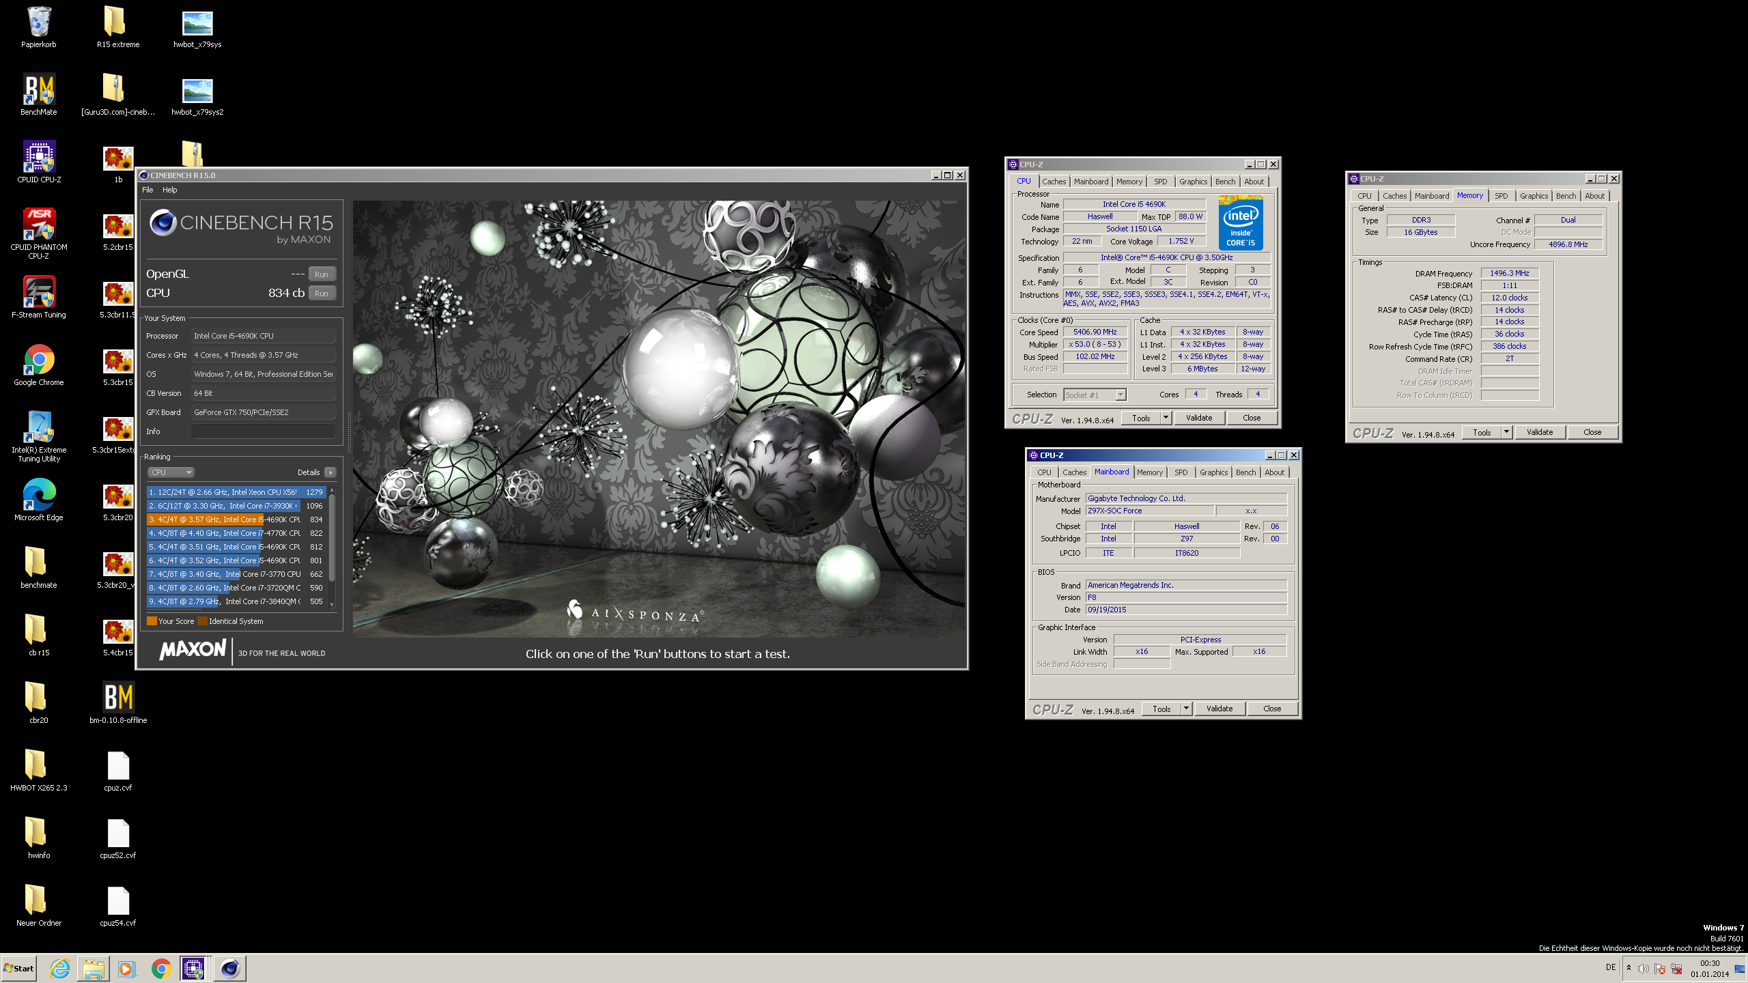This screenshot has width=1748, height=983.
Task: Launch CPUID CPU-Z desktop shortcut
Action: [x=39, y=162]
